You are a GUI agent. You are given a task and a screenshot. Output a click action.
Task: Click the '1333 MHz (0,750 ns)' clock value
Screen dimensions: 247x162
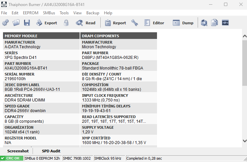coord(101,100)
